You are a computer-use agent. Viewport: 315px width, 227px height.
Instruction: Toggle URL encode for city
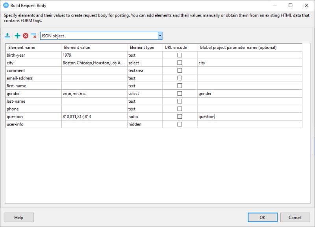tap(180, 63)
